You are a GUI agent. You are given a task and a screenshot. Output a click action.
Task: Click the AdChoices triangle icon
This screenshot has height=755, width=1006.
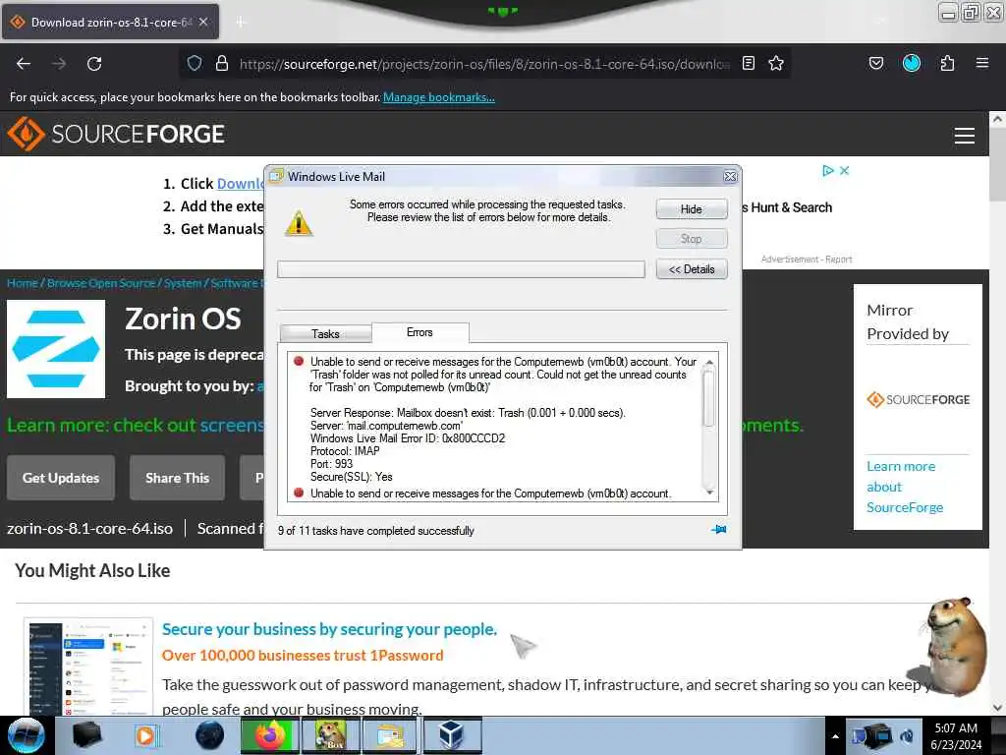pyautogui.click(x=827, y=170)
